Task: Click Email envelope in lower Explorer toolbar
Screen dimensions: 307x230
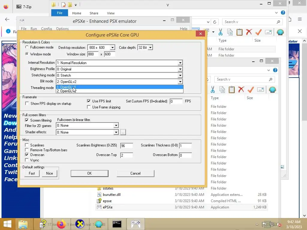Action: 261,90
